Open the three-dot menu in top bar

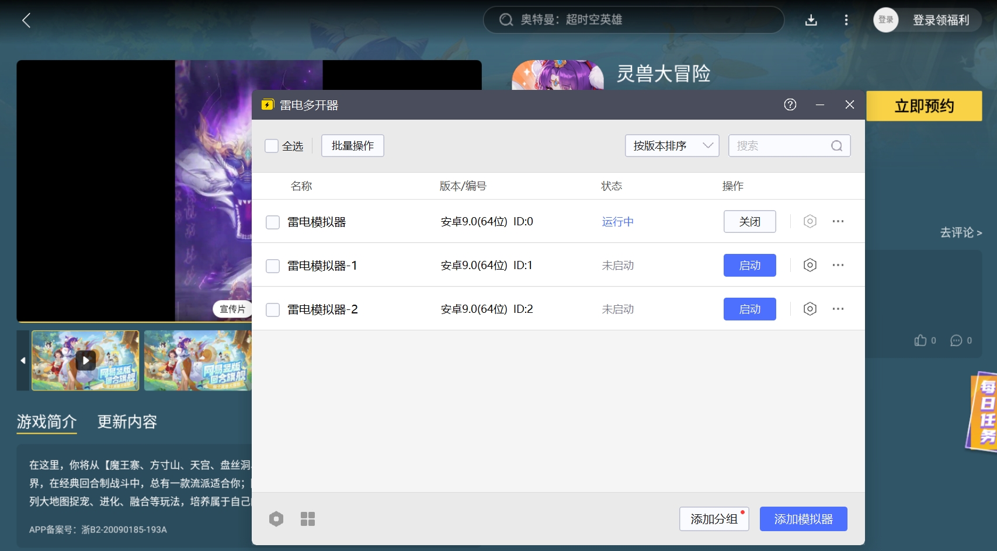tap(846, 20)
